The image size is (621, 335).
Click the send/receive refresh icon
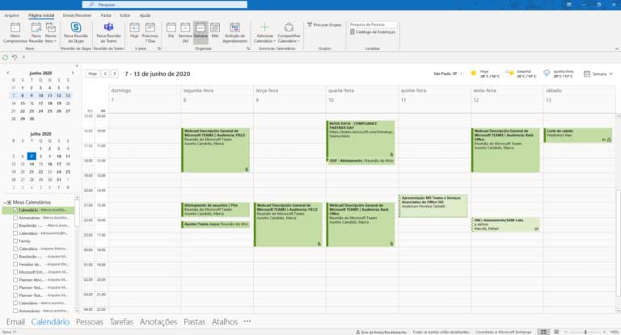pyautogui.click(x=5, y=57)
